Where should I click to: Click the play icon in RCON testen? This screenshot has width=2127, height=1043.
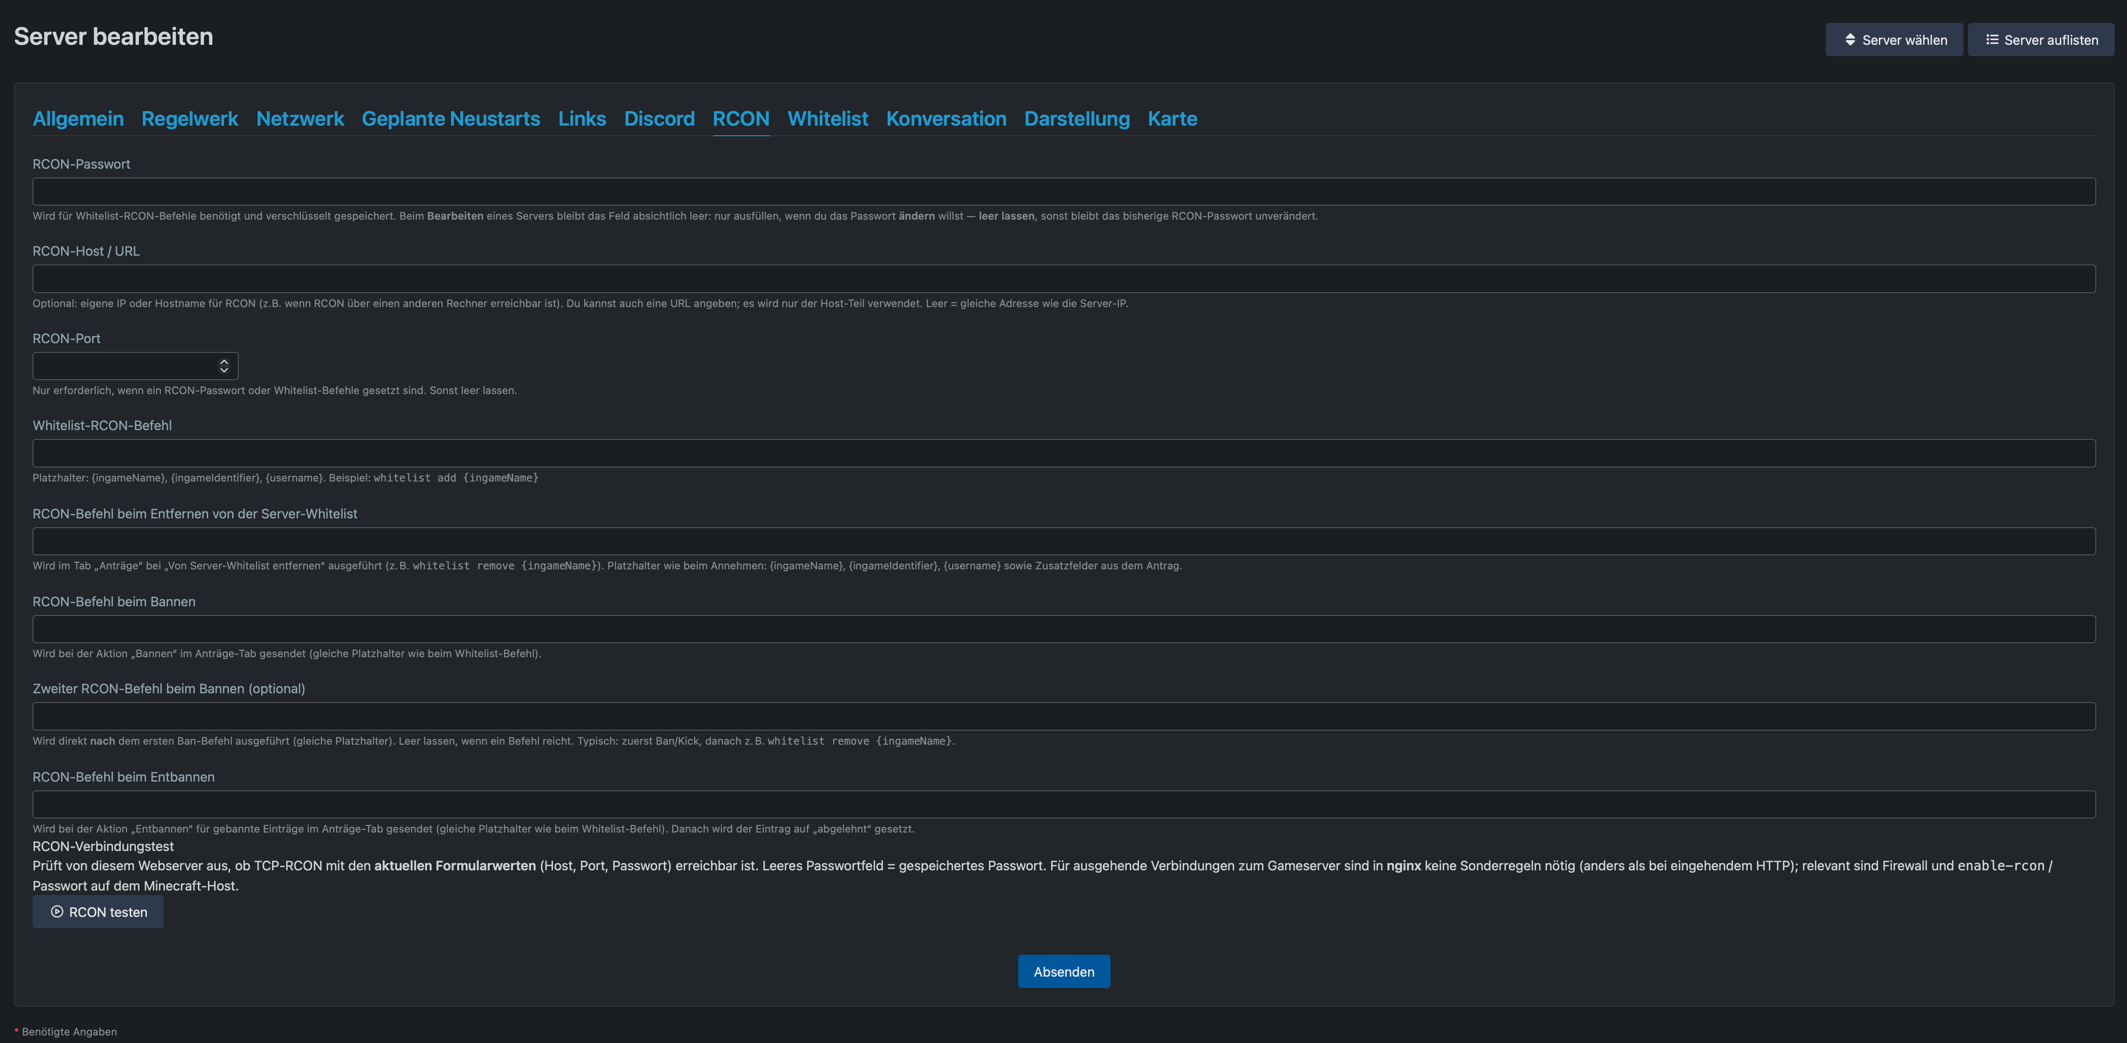57,912
